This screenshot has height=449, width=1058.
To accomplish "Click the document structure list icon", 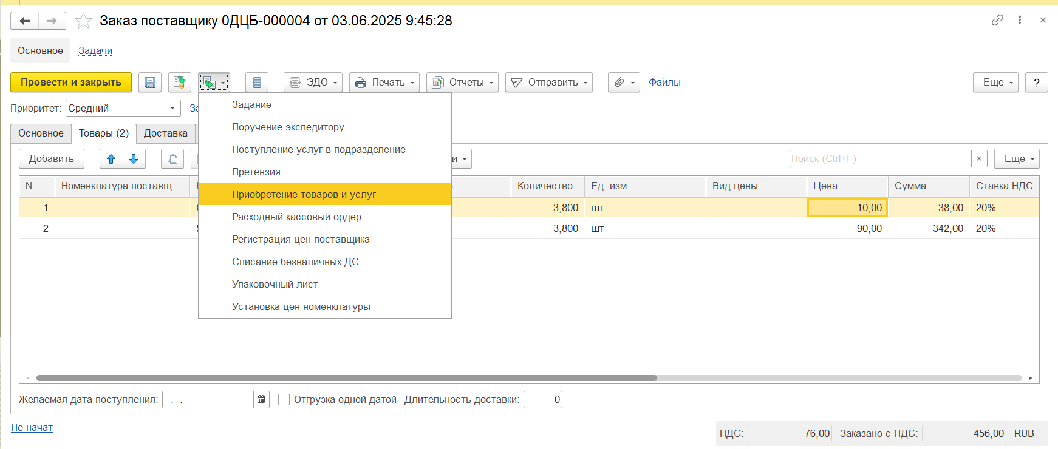I will tap(257, 83).
